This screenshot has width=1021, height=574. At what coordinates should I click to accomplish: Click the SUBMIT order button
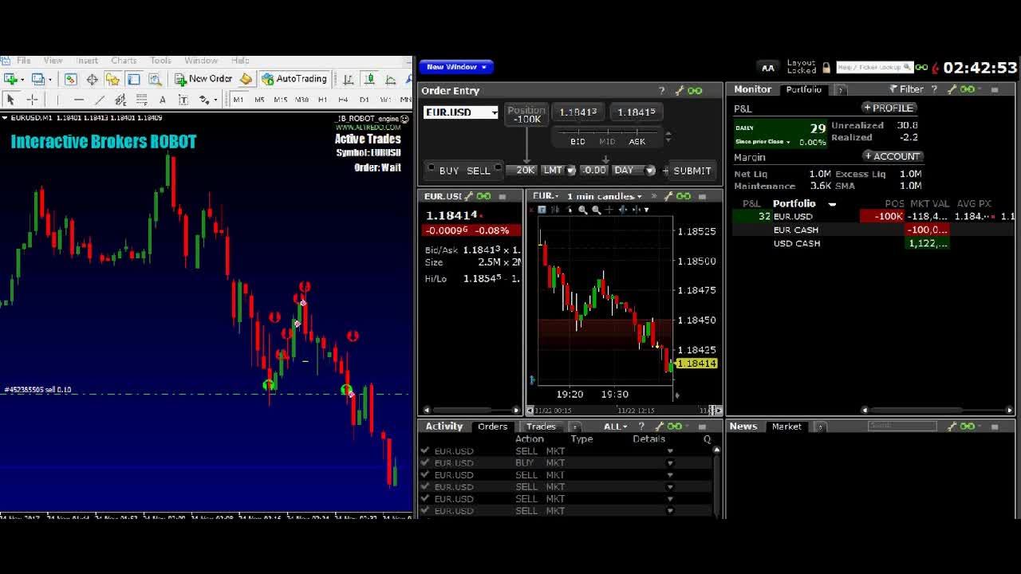pos(692,171)
